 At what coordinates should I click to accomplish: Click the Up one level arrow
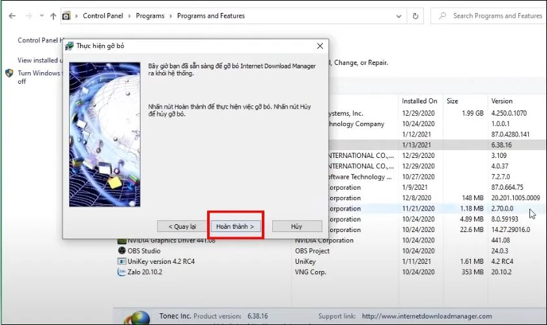(x=53, y=16)
